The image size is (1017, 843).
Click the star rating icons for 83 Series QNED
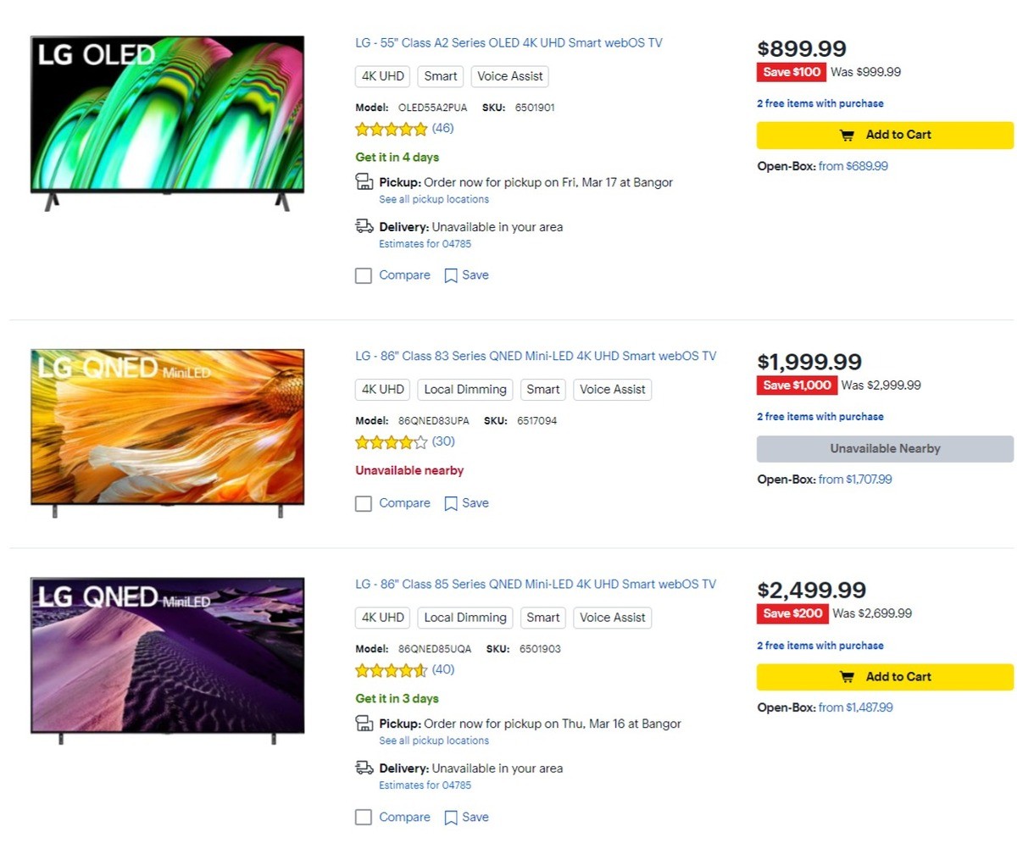tap(392, 441)
